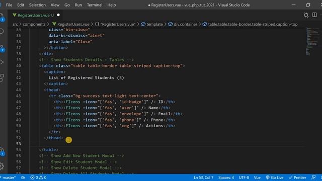322x181 pixels.
Task: Open the Edit menu
Action: click(21, 5)
